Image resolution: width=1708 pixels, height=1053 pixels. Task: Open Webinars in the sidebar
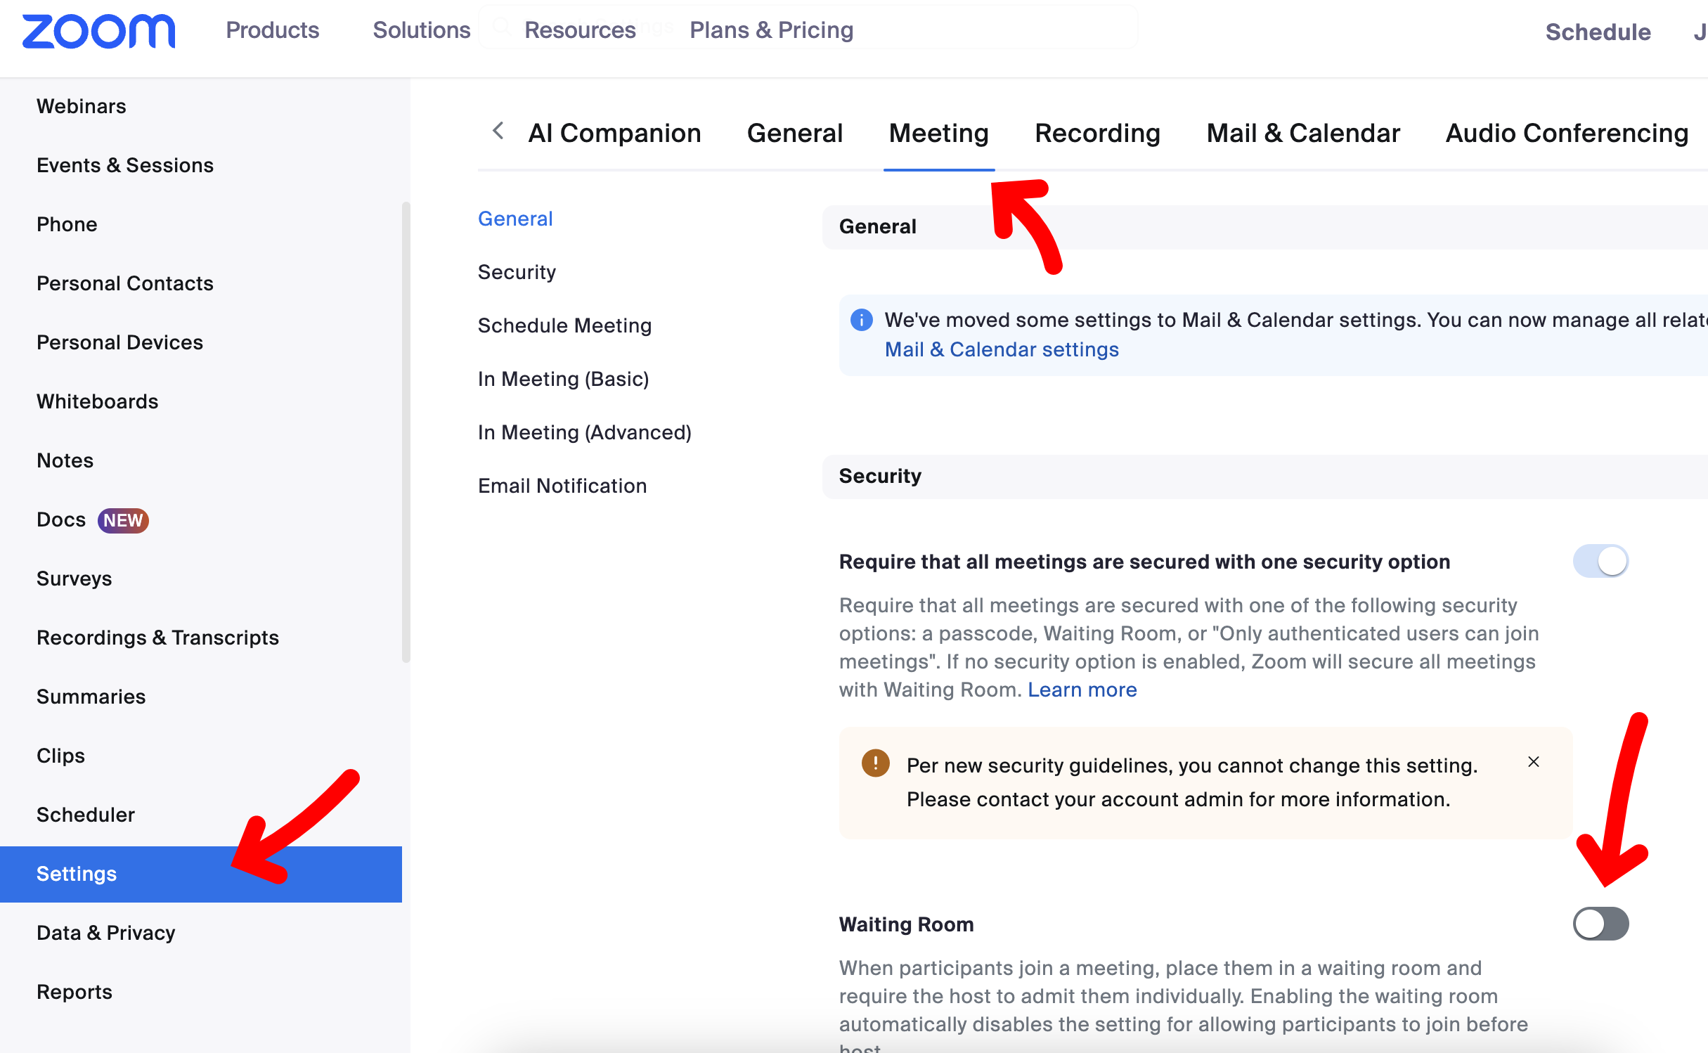pyautogui.click(x=82, y=106)
